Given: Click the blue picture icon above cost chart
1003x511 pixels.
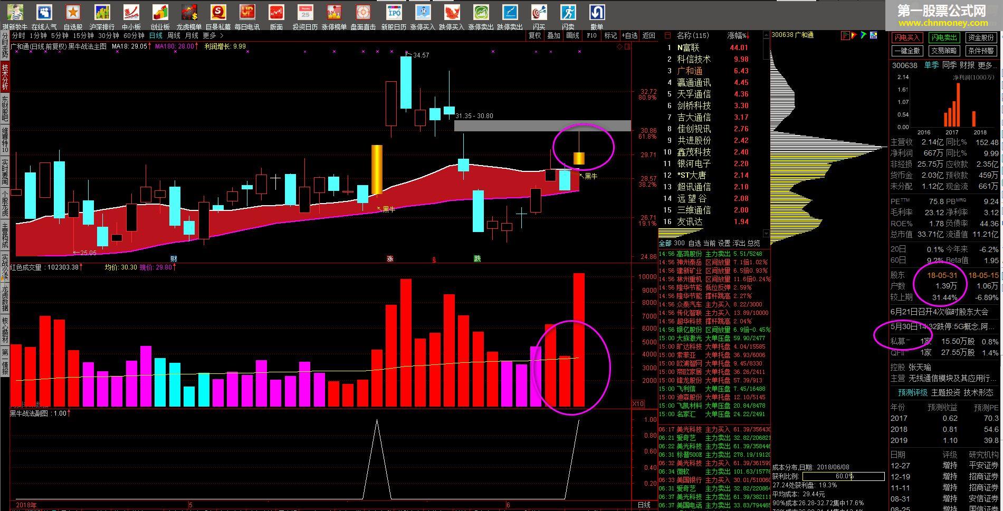Looking at the screenshot, I should click(873, 35).
